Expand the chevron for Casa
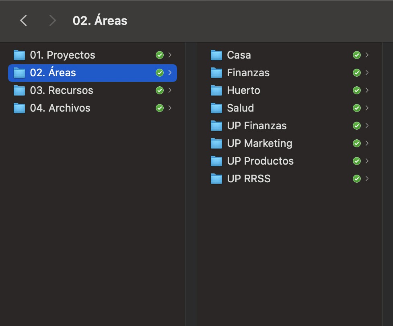This screenshot has width=393, height=326. (x=367, y=55)
